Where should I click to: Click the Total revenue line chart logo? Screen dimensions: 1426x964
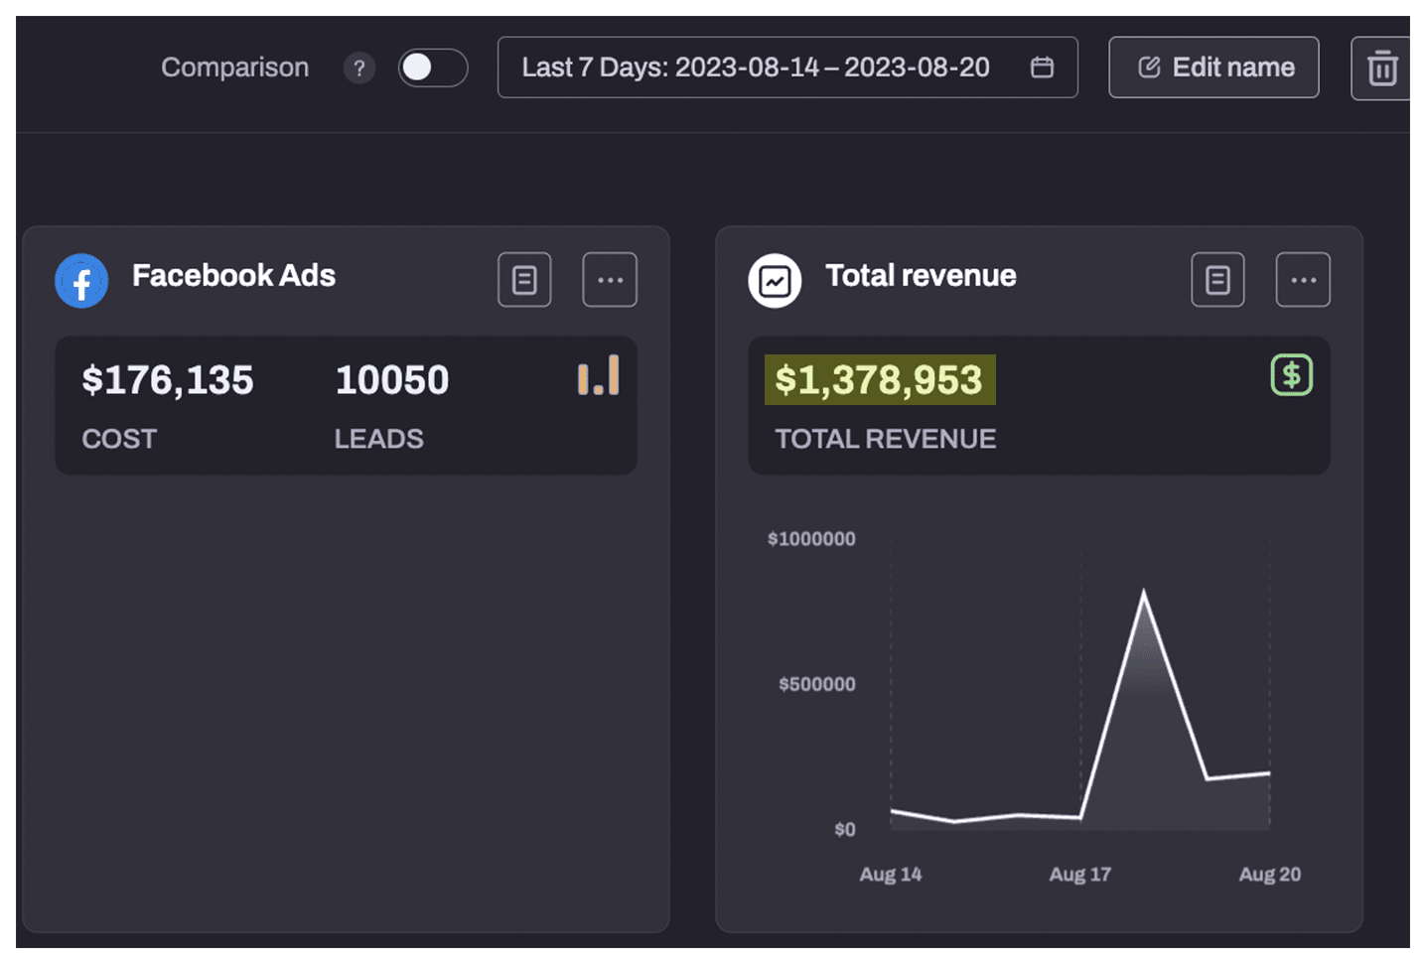[x=775, y=282]
